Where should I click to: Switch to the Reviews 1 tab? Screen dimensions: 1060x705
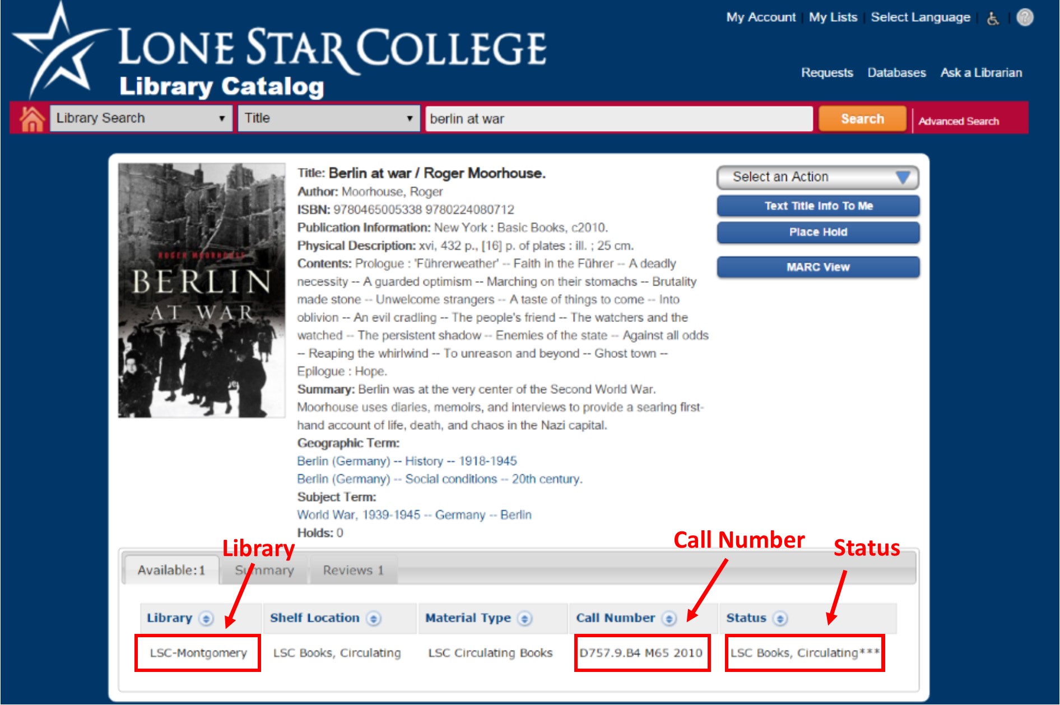[354, 570]
